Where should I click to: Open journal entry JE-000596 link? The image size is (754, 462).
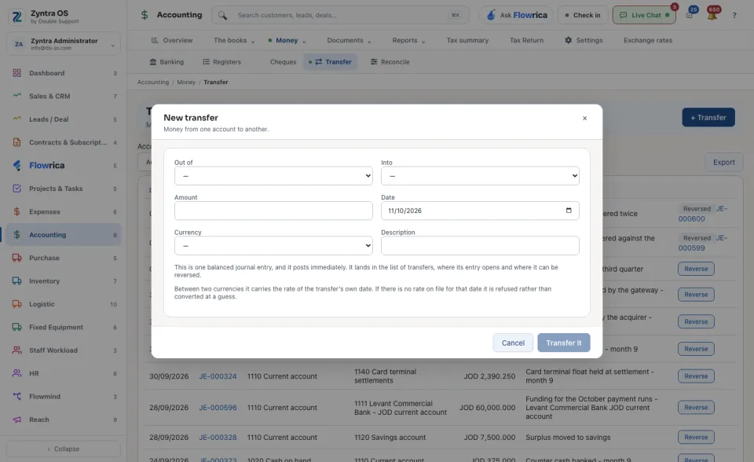[x=218, y=408]
